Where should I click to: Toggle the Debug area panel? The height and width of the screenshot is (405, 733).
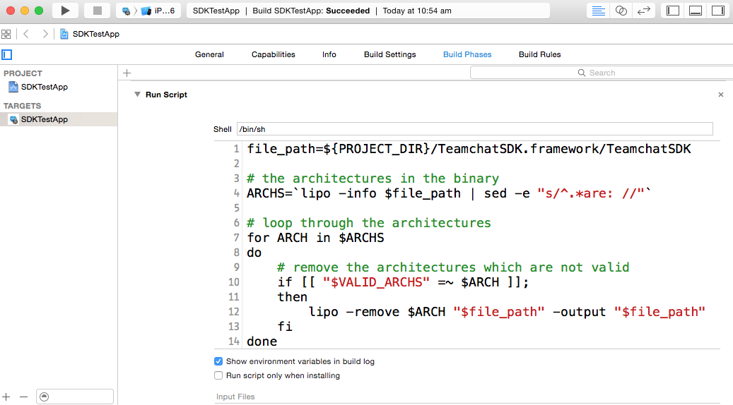point(696,11)
